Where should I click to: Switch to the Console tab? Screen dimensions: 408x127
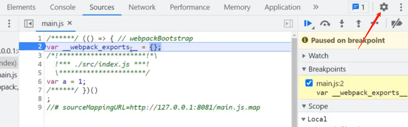point(62,7)
